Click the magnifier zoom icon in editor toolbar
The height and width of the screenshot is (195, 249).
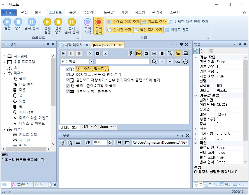pyautogui.click(x=170, y=53)
